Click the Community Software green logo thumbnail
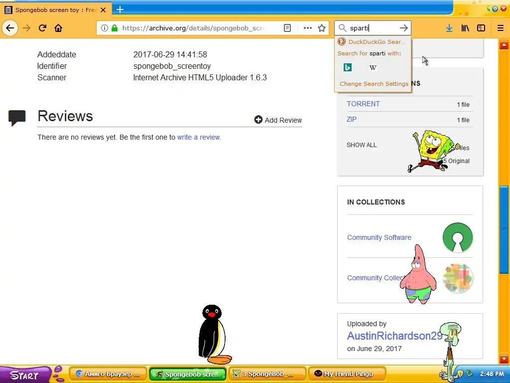510x383 pixels. click(457, 237)
